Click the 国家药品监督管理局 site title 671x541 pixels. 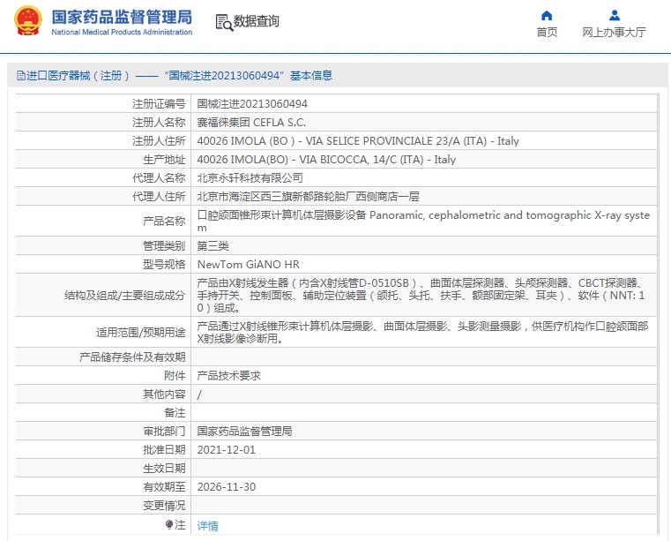122,18
